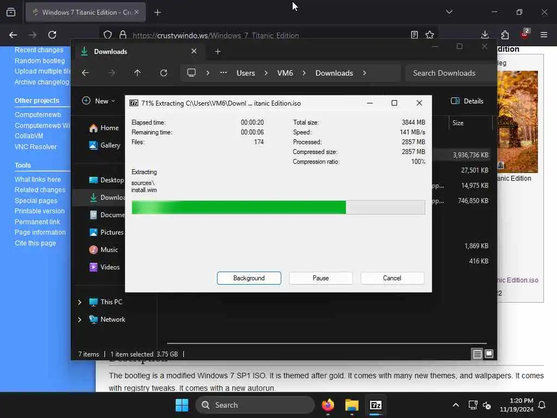Cancel the 7-Zip extraction
This screenshot has width=557, height=418.
(x=392, y=278)
